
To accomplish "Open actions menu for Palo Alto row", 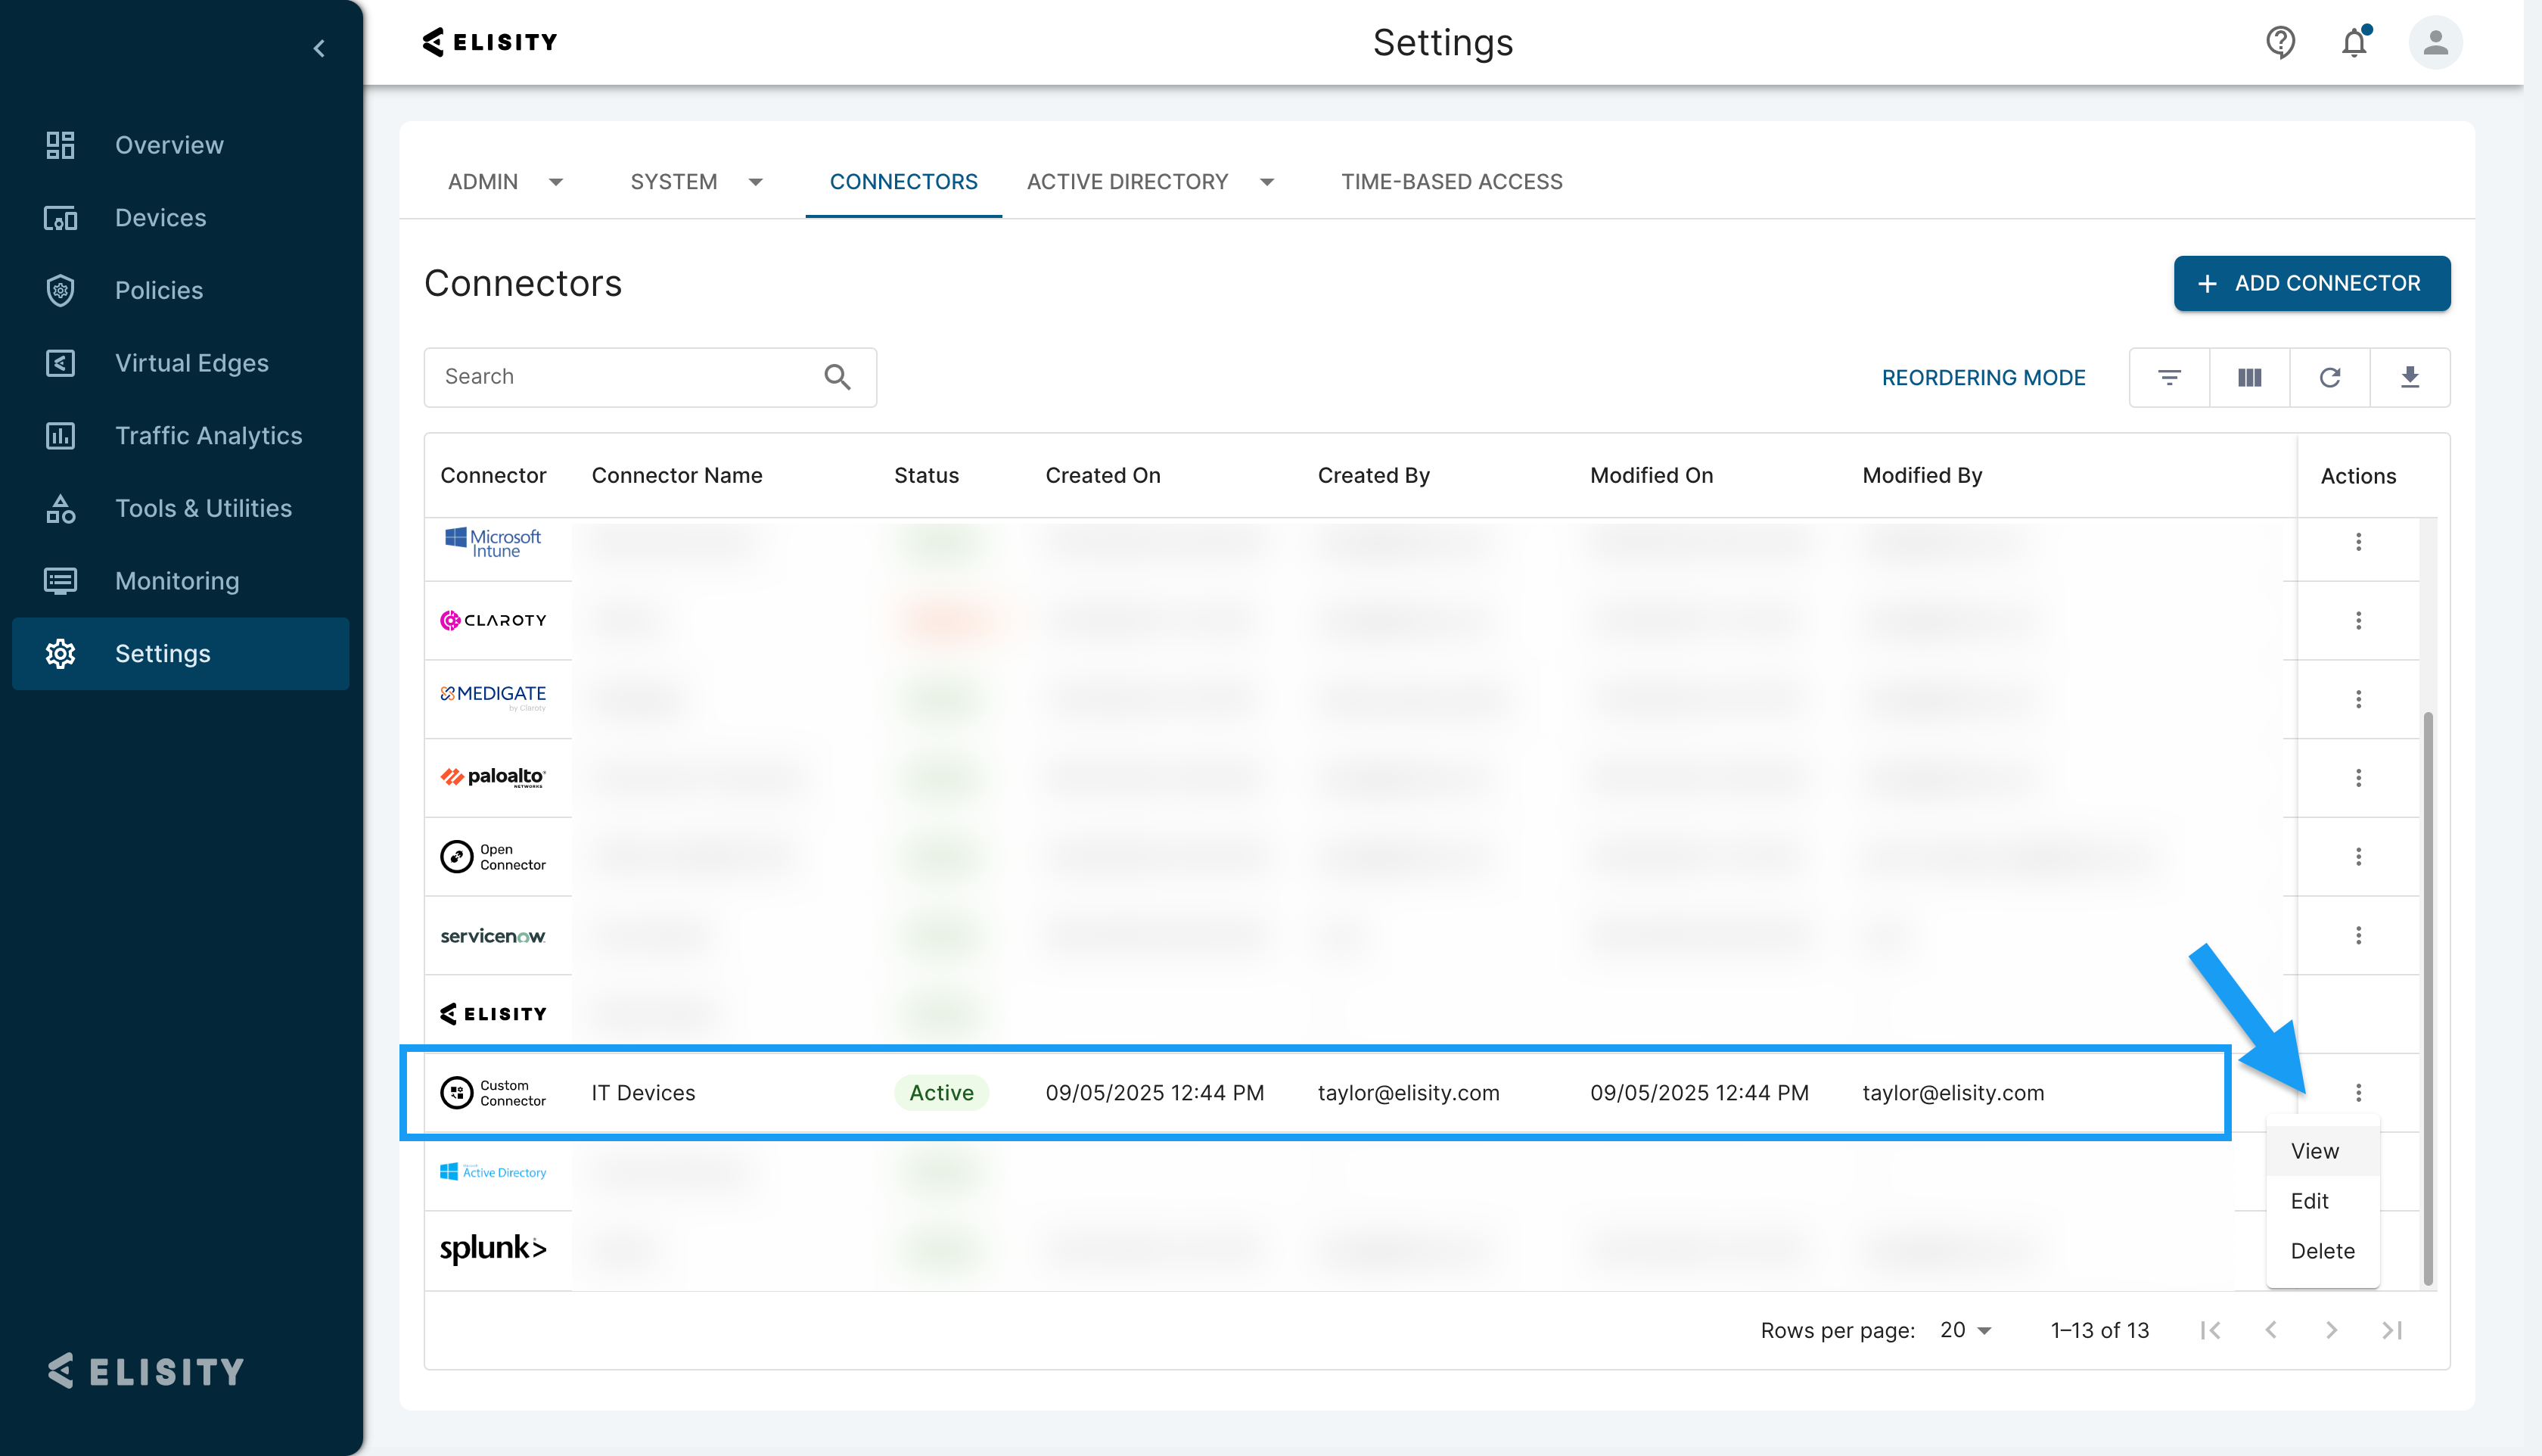I will [2358, 778].
